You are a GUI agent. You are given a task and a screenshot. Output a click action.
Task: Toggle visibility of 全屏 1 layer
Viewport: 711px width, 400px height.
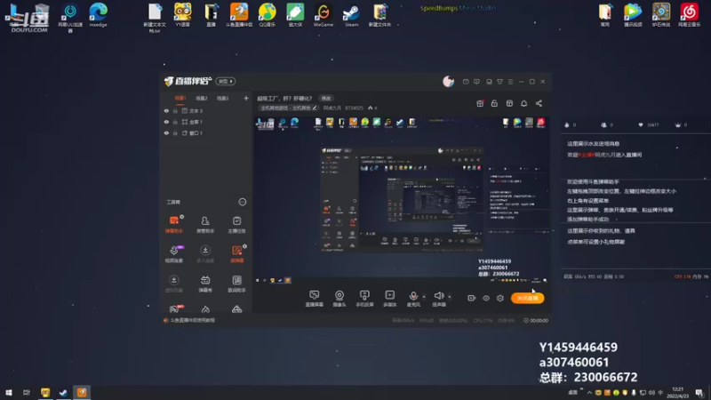pos(166,122)
